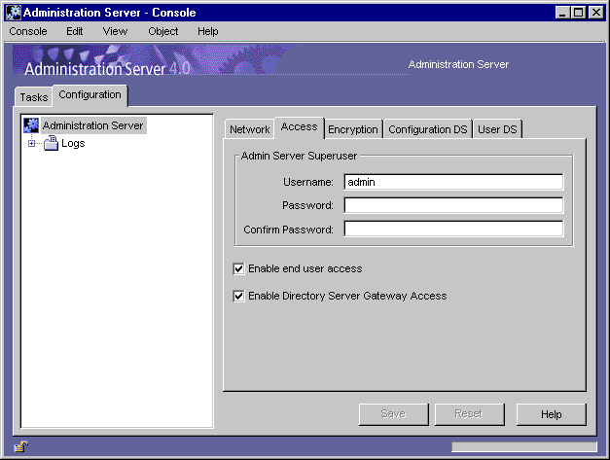
Task: Select the Logs tree item label
Action: [73, 143]
